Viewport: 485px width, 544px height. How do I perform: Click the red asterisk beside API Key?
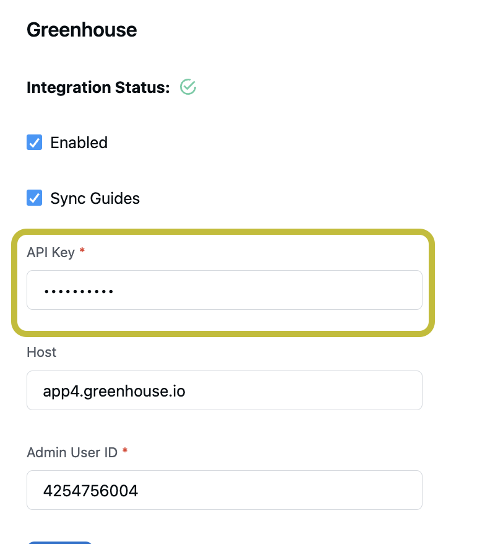point(82,250)
